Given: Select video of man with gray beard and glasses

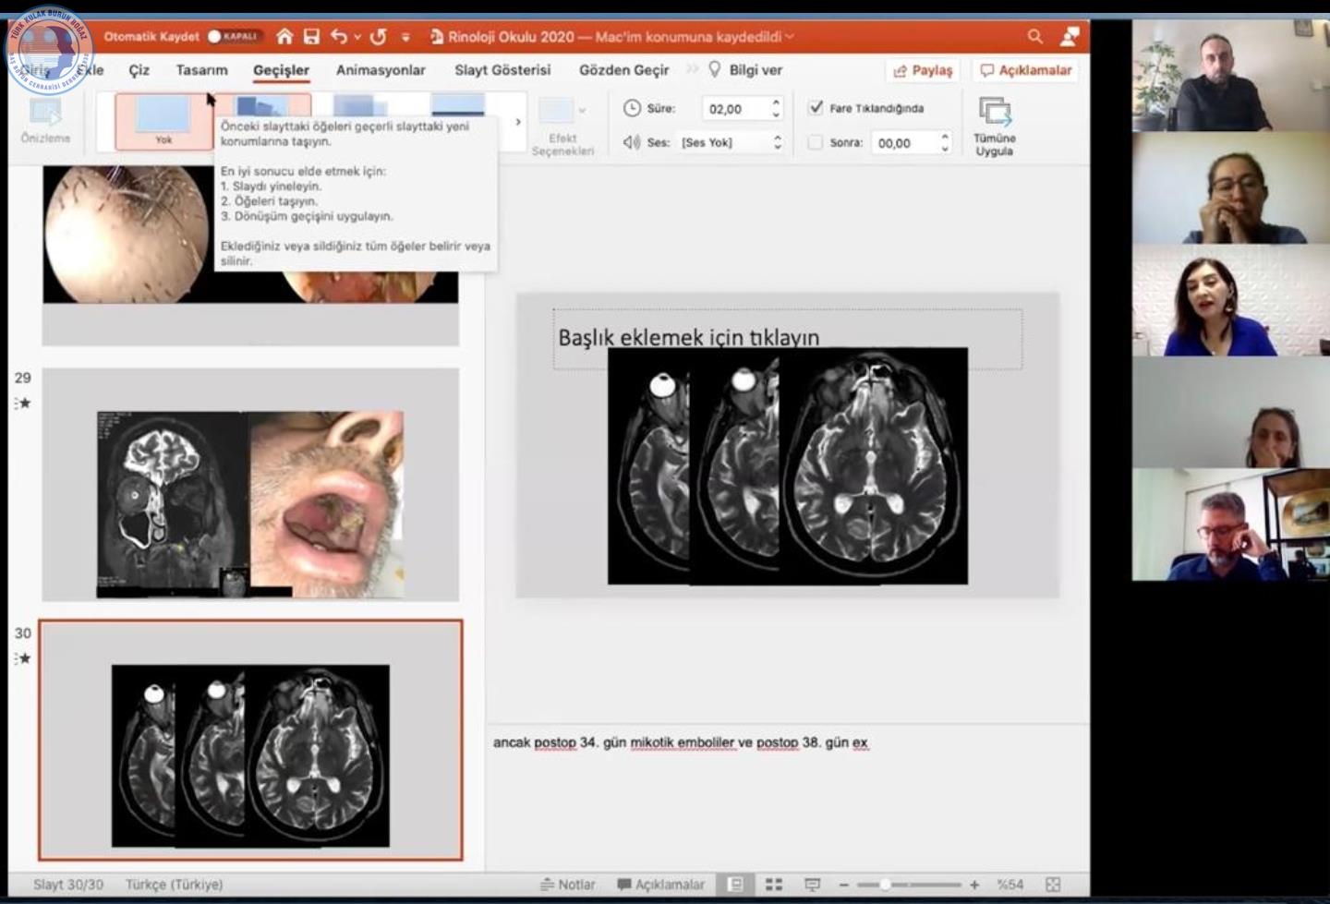Looking at the screenshot, I should coord(1230,524).
